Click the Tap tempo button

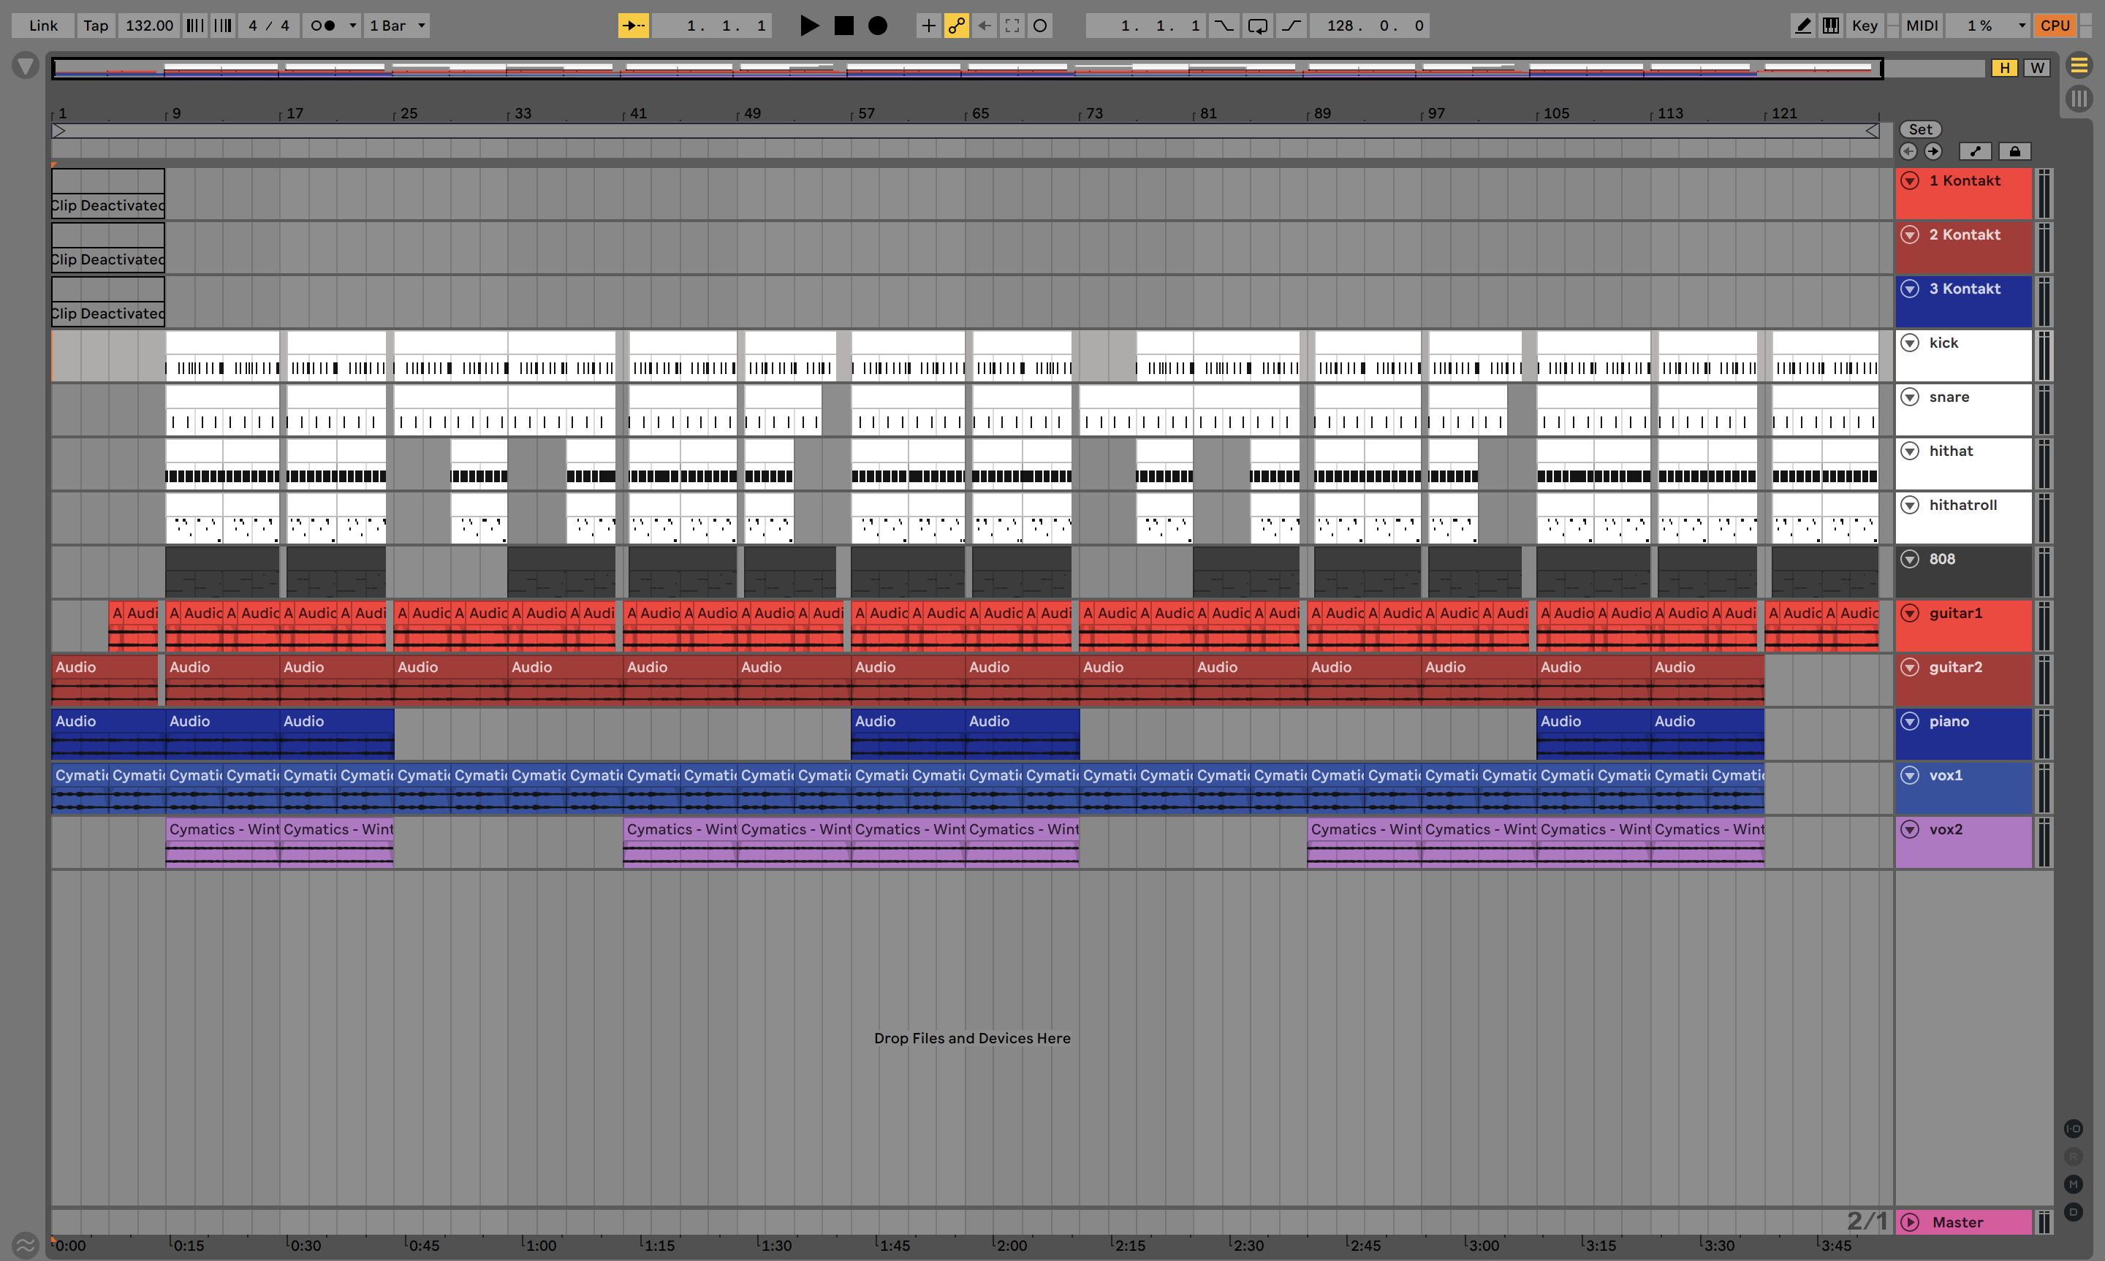[x=95, y=26]
